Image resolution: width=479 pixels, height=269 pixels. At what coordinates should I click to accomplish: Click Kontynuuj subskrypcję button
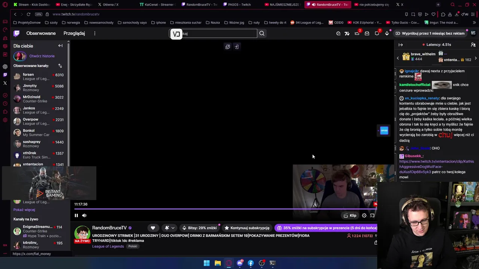click(x=247, y=228)
